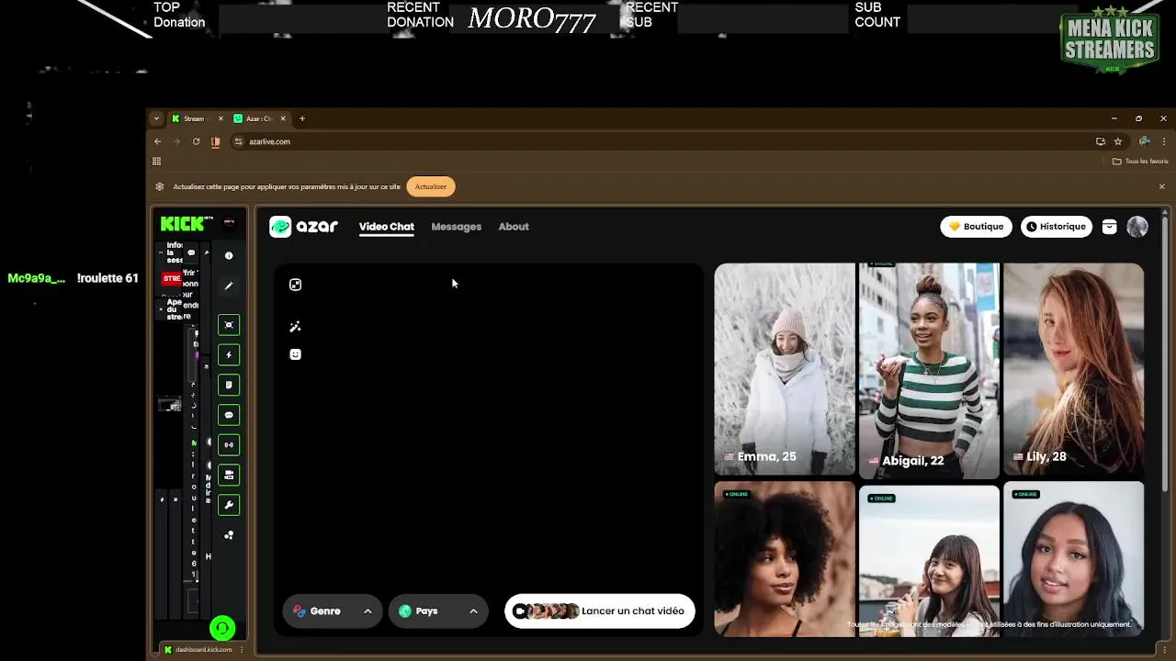Click the lightning bolt icon in Kick sidebar
The image size is (1176, 661).
(x=229, y=355)
